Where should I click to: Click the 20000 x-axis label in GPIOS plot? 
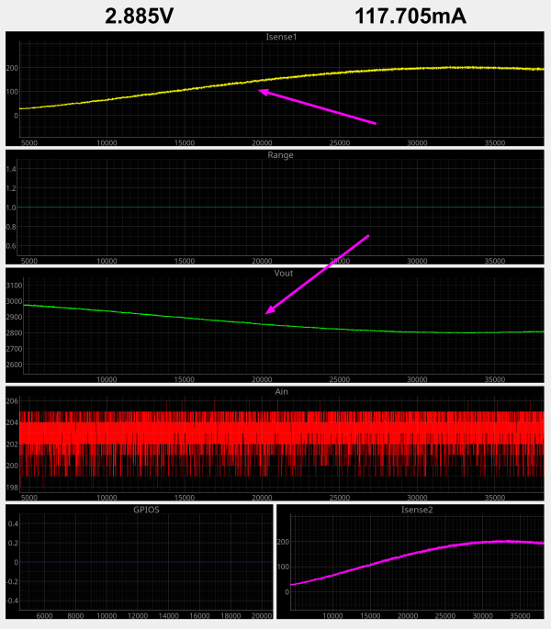(x=260, y=616)
